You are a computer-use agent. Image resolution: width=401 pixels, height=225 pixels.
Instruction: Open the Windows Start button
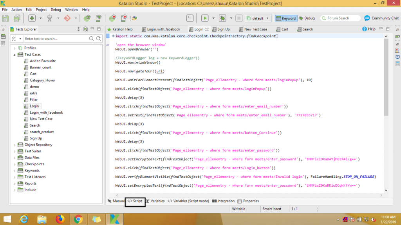click(7, 219)
